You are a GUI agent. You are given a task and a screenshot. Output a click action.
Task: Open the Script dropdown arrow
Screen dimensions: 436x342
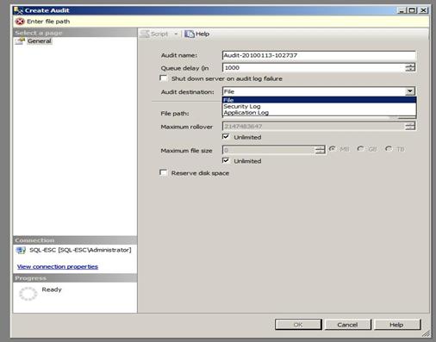[x=176, y=34]
